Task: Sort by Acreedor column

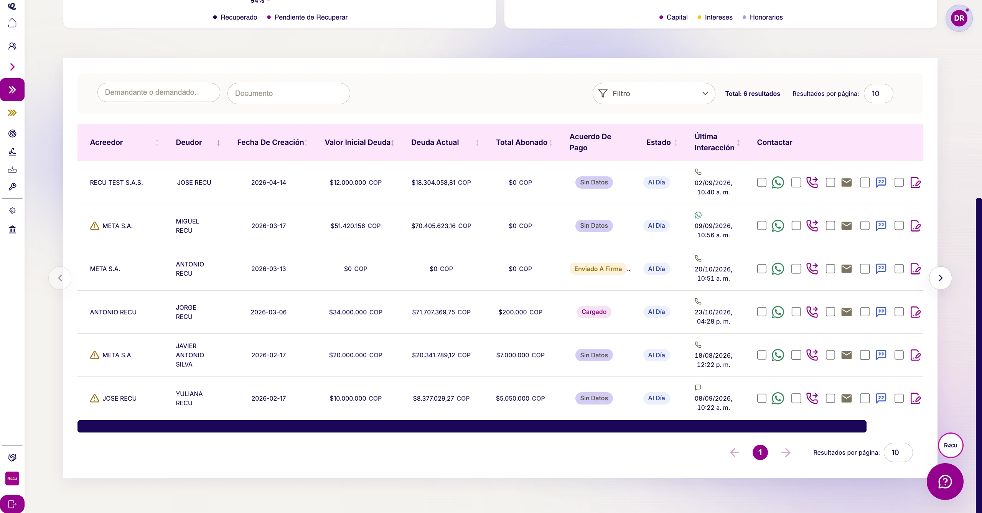Action: pos(157,143)
